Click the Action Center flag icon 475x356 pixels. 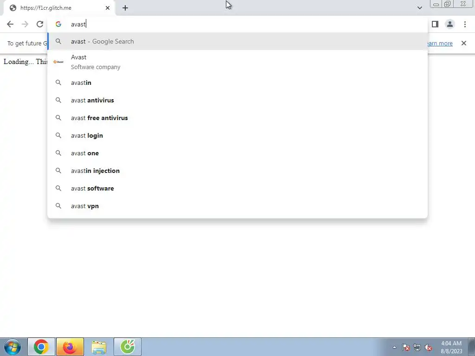click(406, 347)
